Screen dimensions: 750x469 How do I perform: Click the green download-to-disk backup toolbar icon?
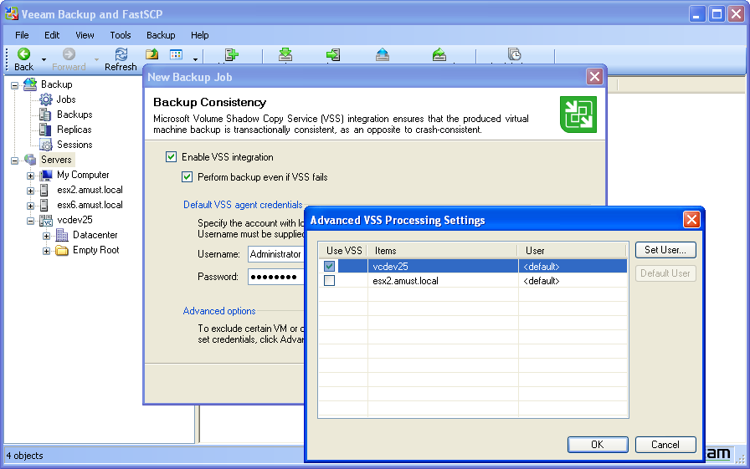[285, 55]
